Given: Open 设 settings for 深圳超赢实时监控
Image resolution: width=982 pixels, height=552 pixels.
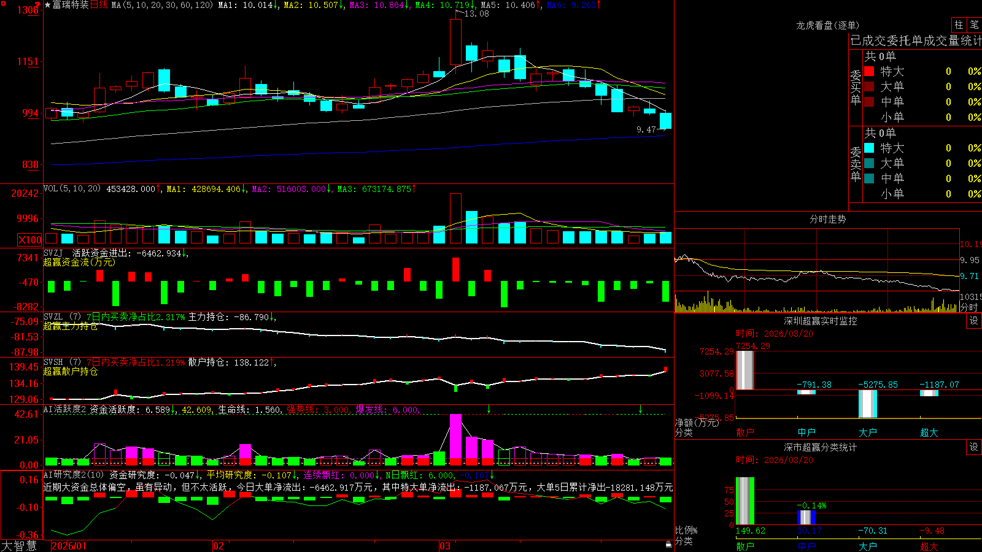Looking at the screenshot, I should coord(974,321).
